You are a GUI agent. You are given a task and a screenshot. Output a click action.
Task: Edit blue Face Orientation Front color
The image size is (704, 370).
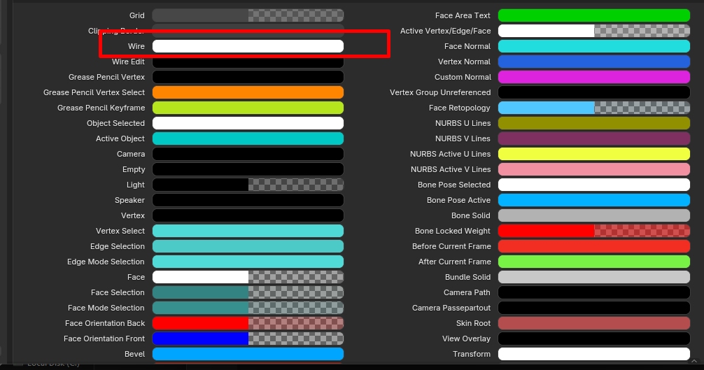pyautogui.click(x=248, y=339)
